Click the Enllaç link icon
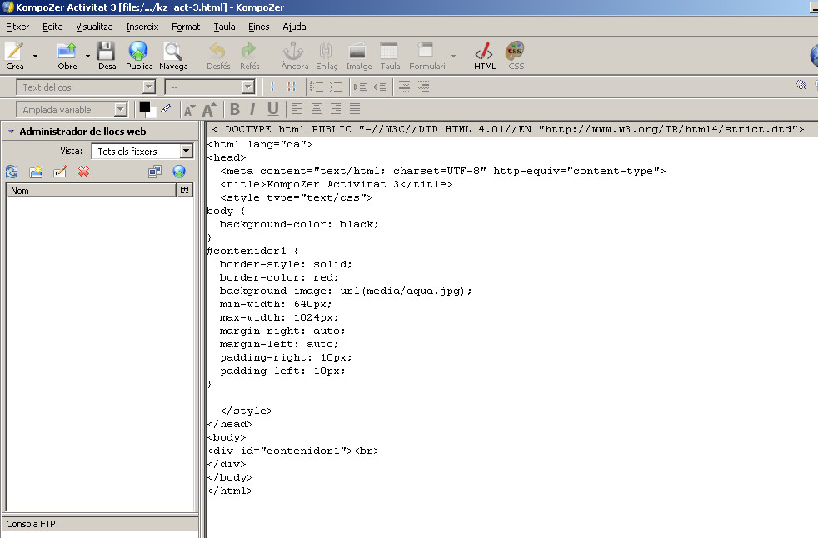Screen dimensions: 818x538 click(326, 51)
